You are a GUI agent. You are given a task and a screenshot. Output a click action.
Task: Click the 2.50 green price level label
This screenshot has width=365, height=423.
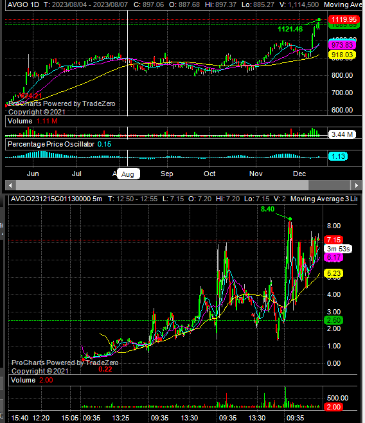(x=334, y=321)
